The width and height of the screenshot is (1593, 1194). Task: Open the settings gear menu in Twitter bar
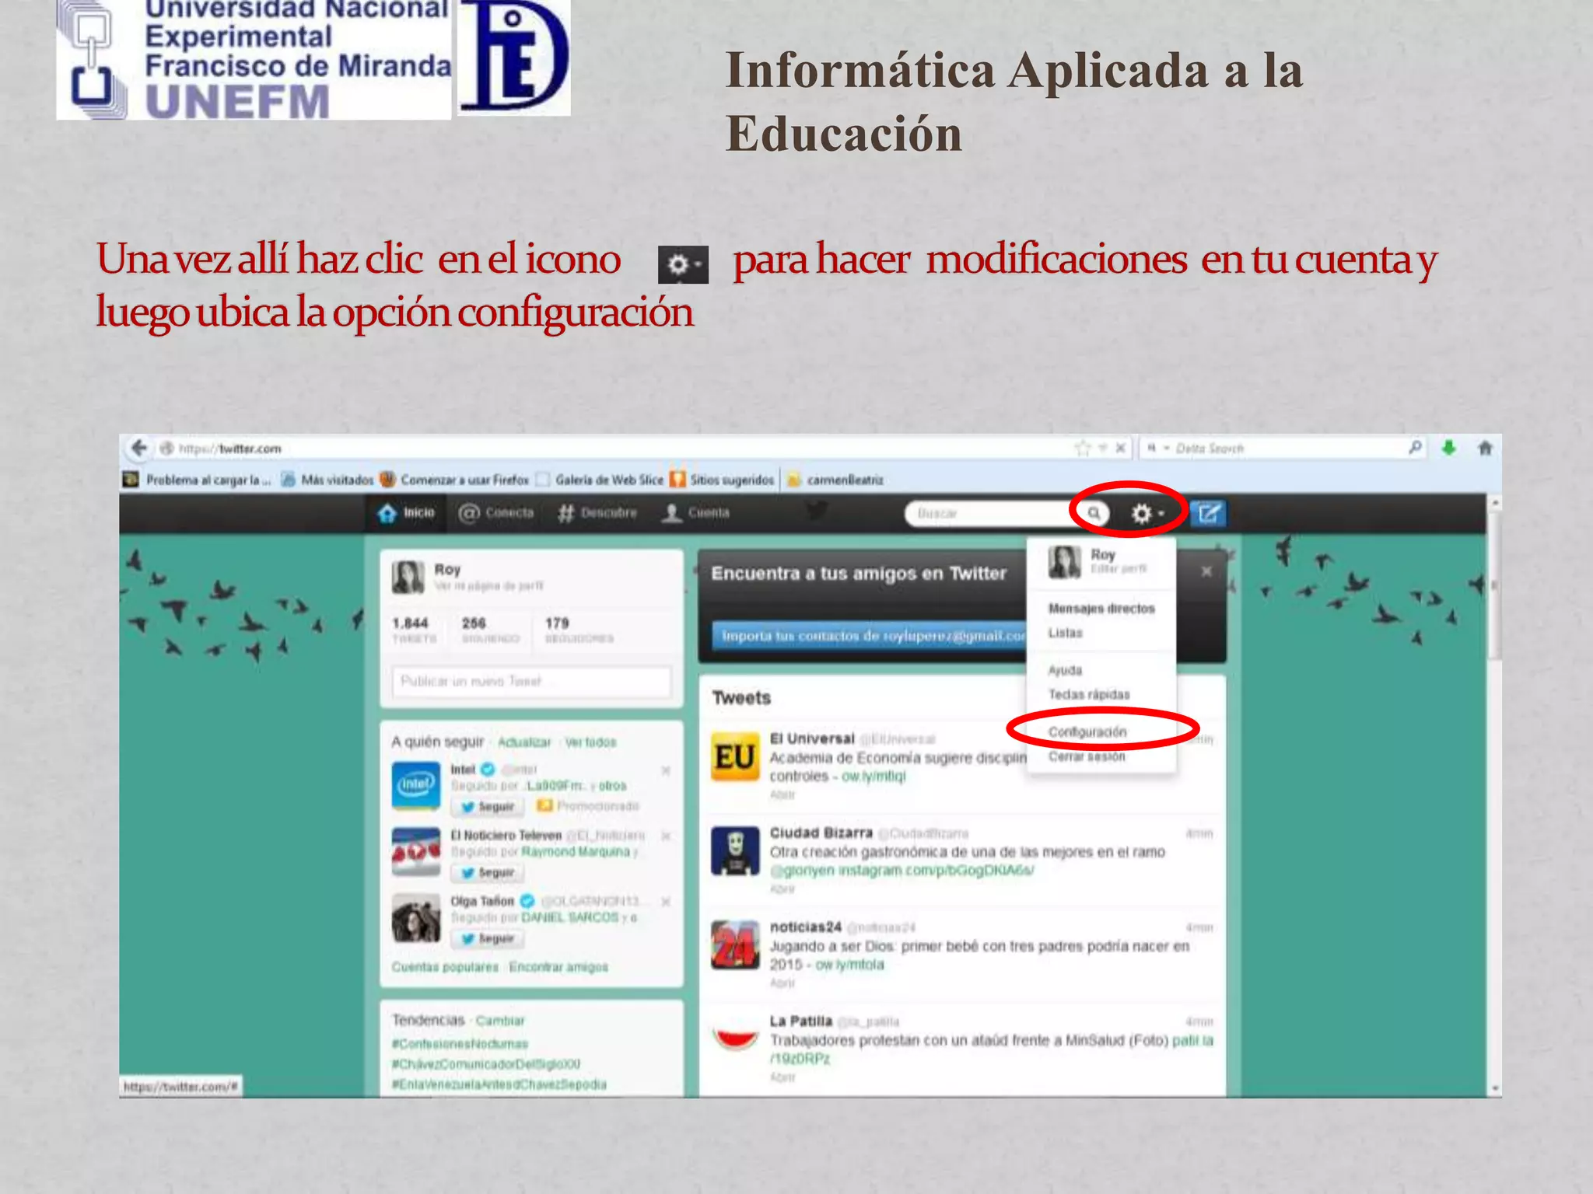point(1147,513)
